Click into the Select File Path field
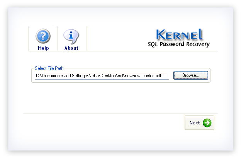 pos(102,76)
